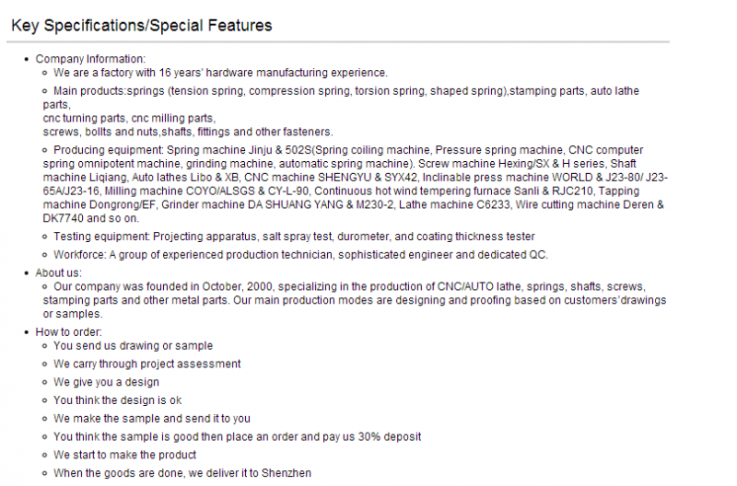Click the pay us 30% deposit step
Image resolution: width=737 pixels, height=486 pixels.
(238, 436)
